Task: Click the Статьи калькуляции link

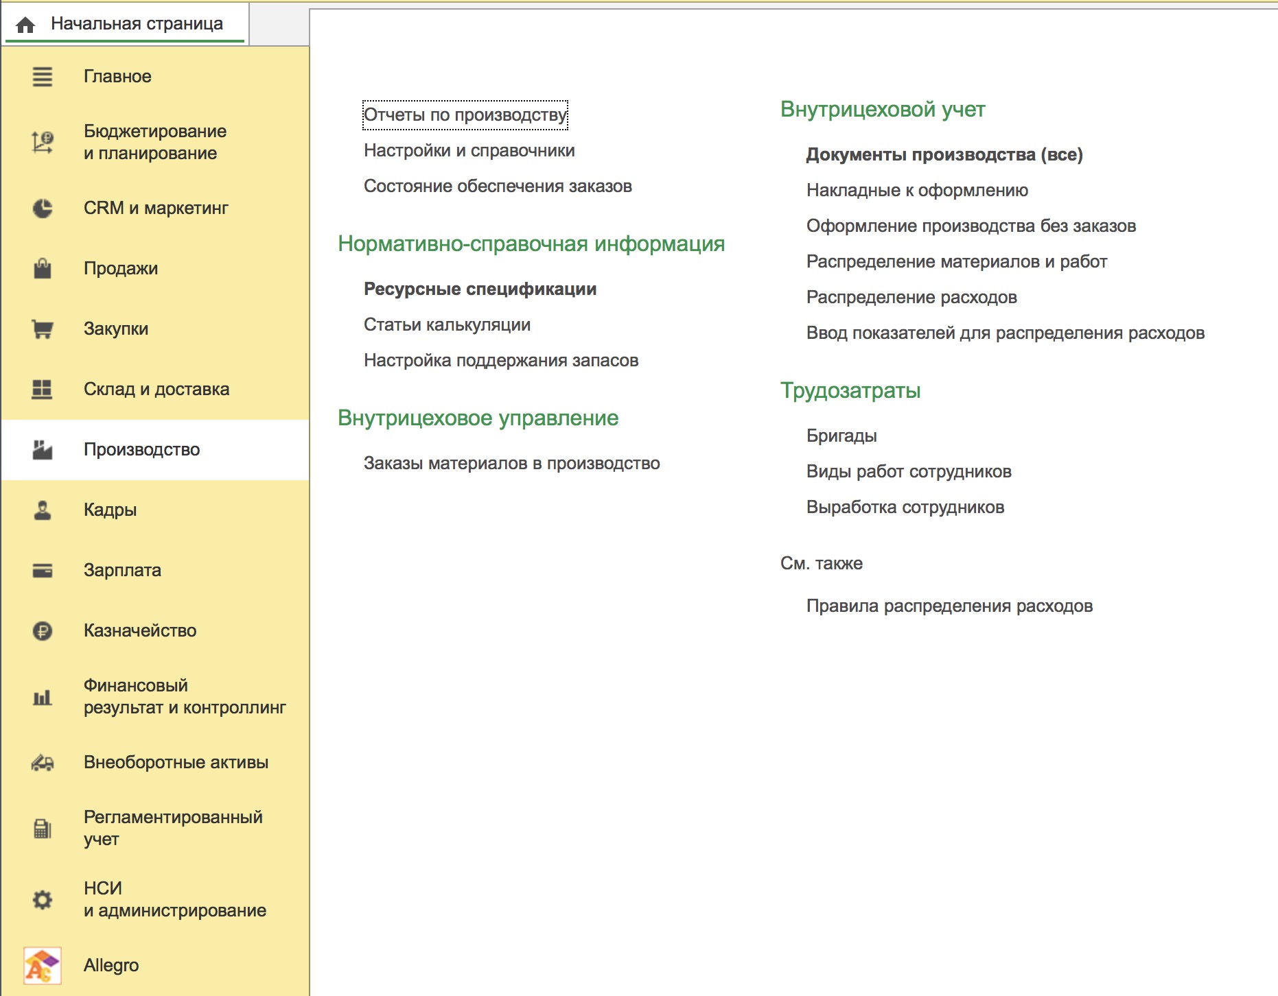Action: pyautogui.click(x=447, y=324)
